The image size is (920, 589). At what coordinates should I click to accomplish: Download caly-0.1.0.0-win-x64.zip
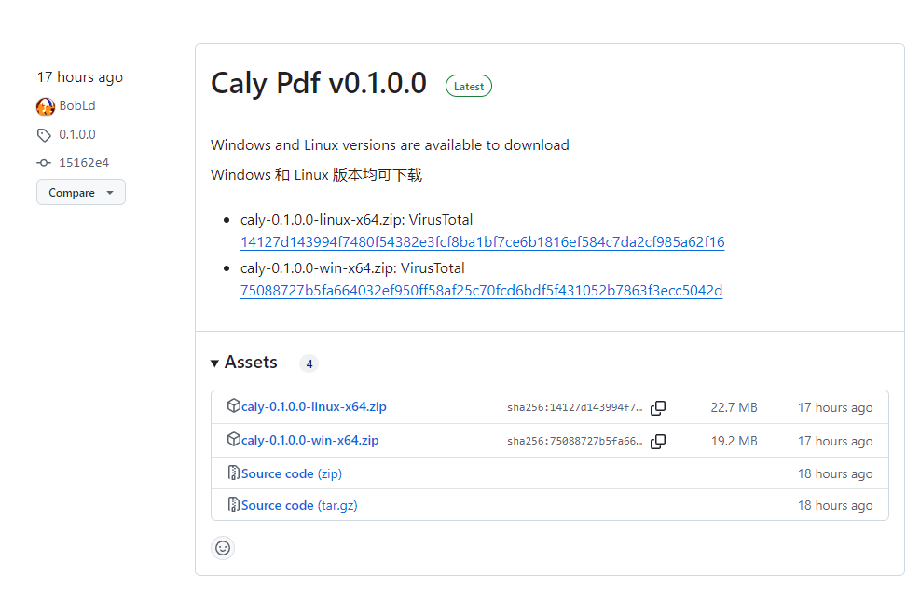pyautogui.click(x=309, y=441)
